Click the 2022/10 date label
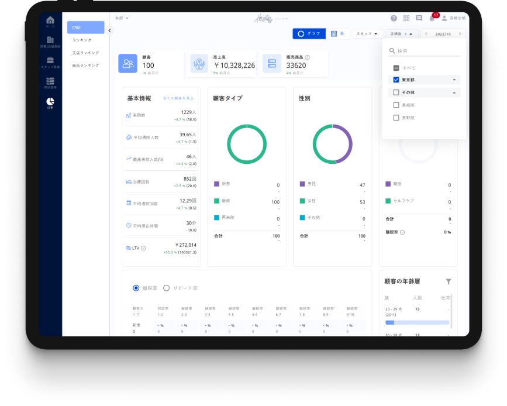507x406 pixels. [x=443, y=34]
